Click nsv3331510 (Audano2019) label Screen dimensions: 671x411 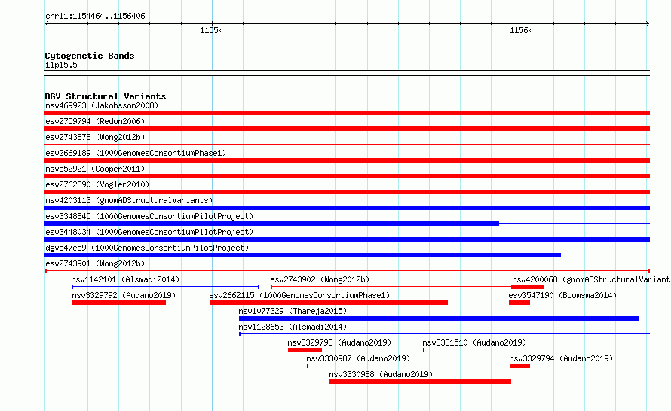click(474, 342)
